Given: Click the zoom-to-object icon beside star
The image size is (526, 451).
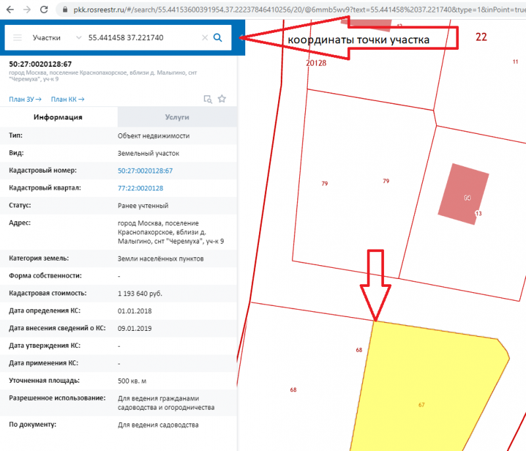Looking at the screenshot, I should [208, 99].
